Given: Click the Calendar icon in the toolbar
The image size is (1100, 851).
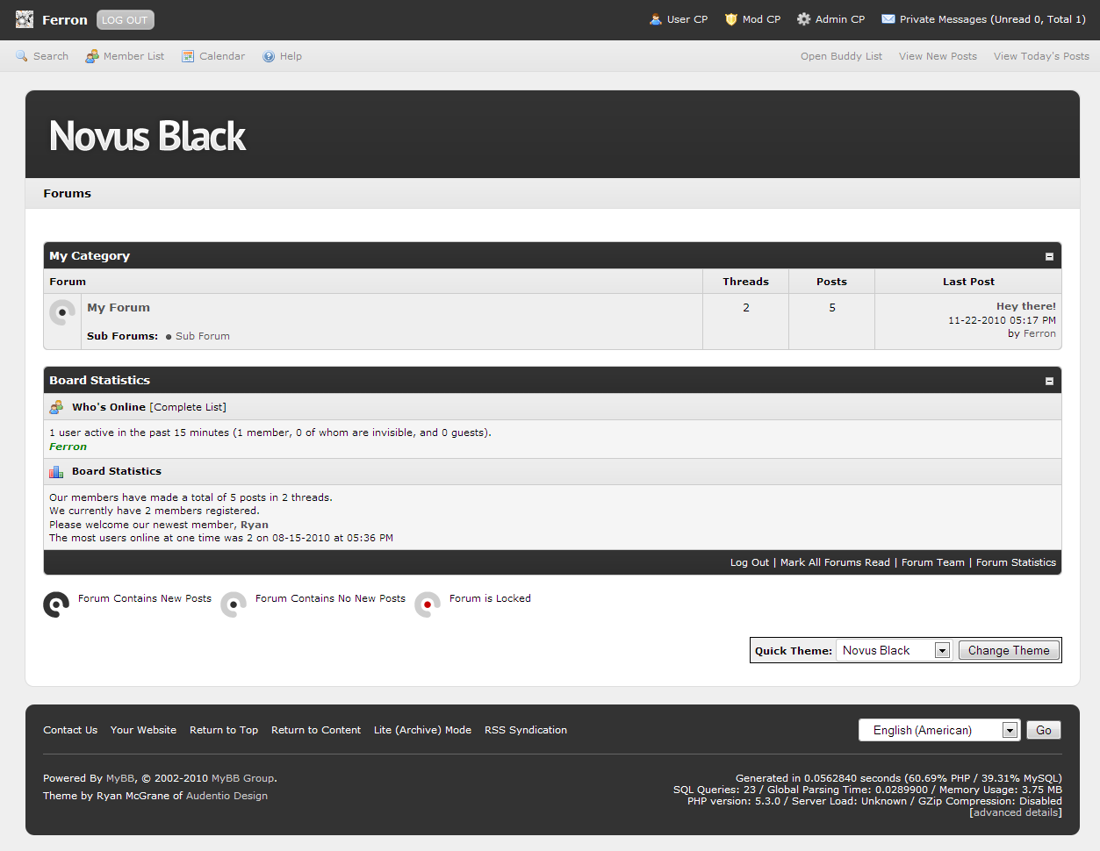Looking at the screenshot, I should [x=188, y=56].
